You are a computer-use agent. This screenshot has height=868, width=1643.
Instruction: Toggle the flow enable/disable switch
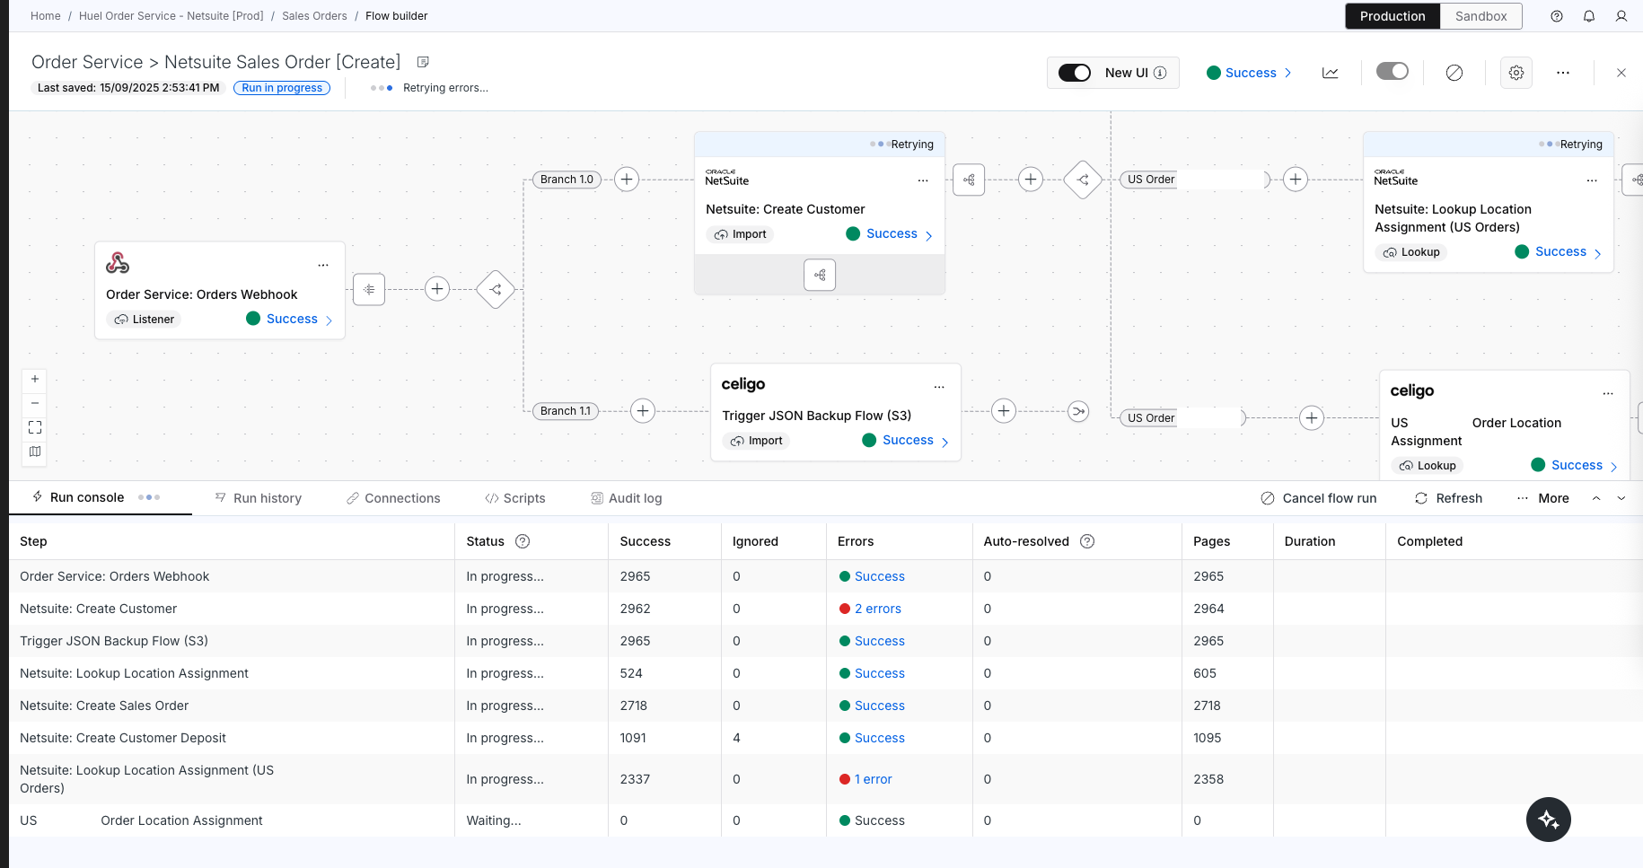click(x=1392, y=72)
